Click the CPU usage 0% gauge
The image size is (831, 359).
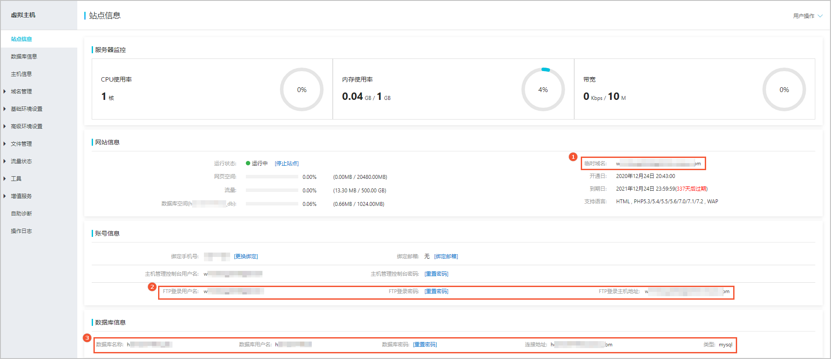pos(302,89)
